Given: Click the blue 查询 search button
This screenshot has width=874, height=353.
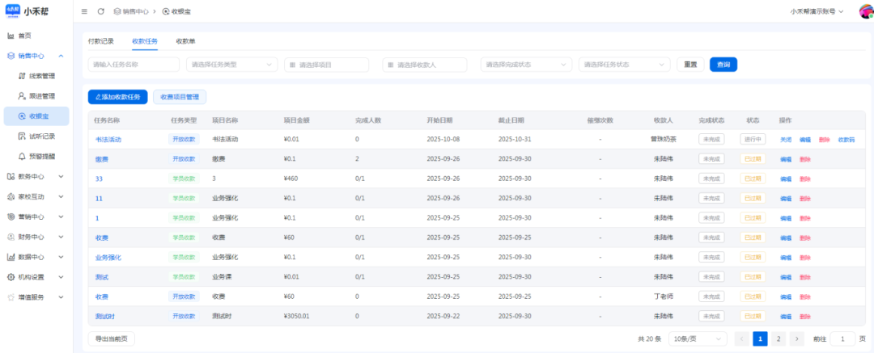Looking at the screenshot, I should (x=723, y=65).
